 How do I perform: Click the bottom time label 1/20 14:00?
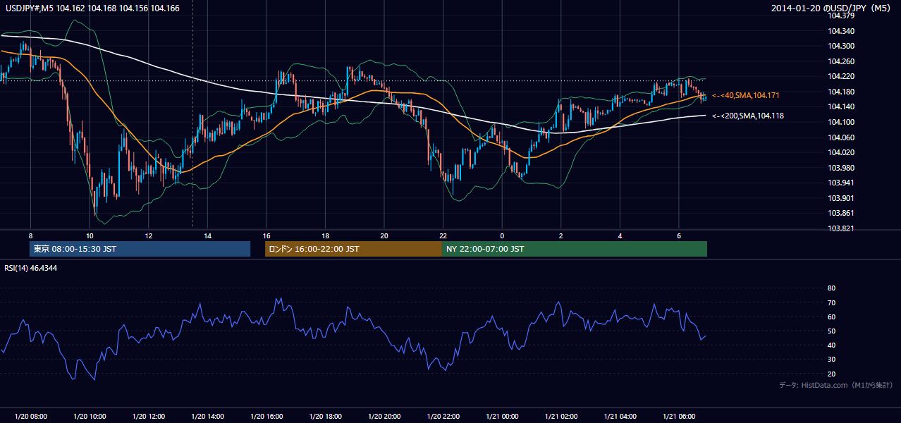[208, 417]
